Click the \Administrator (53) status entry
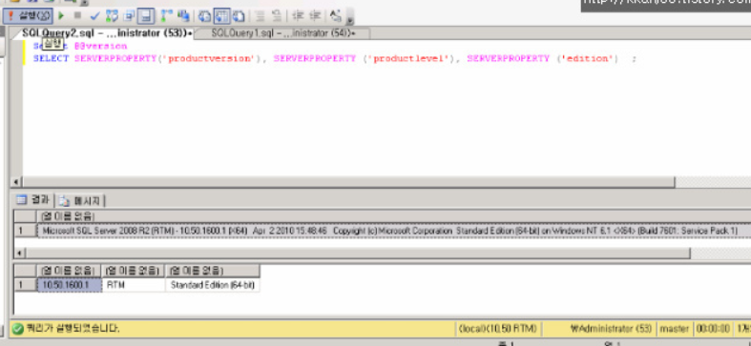 [x=611, y=329]
